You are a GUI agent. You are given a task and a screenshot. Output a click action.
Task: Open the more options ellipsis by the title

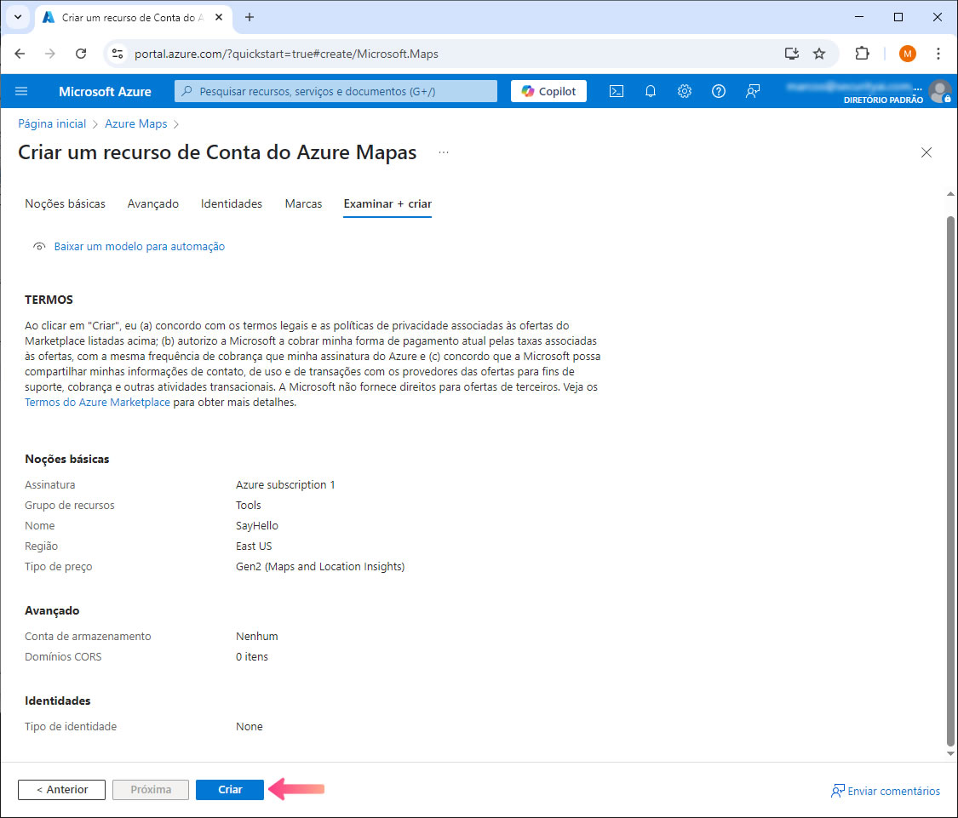(444, 152)
